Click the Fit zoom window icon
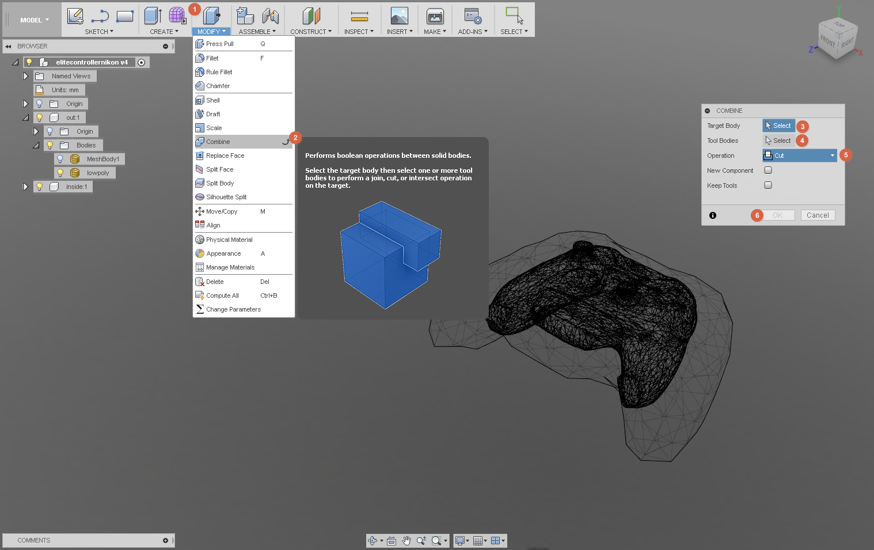The image size is (874, 550). click(436, 541)
